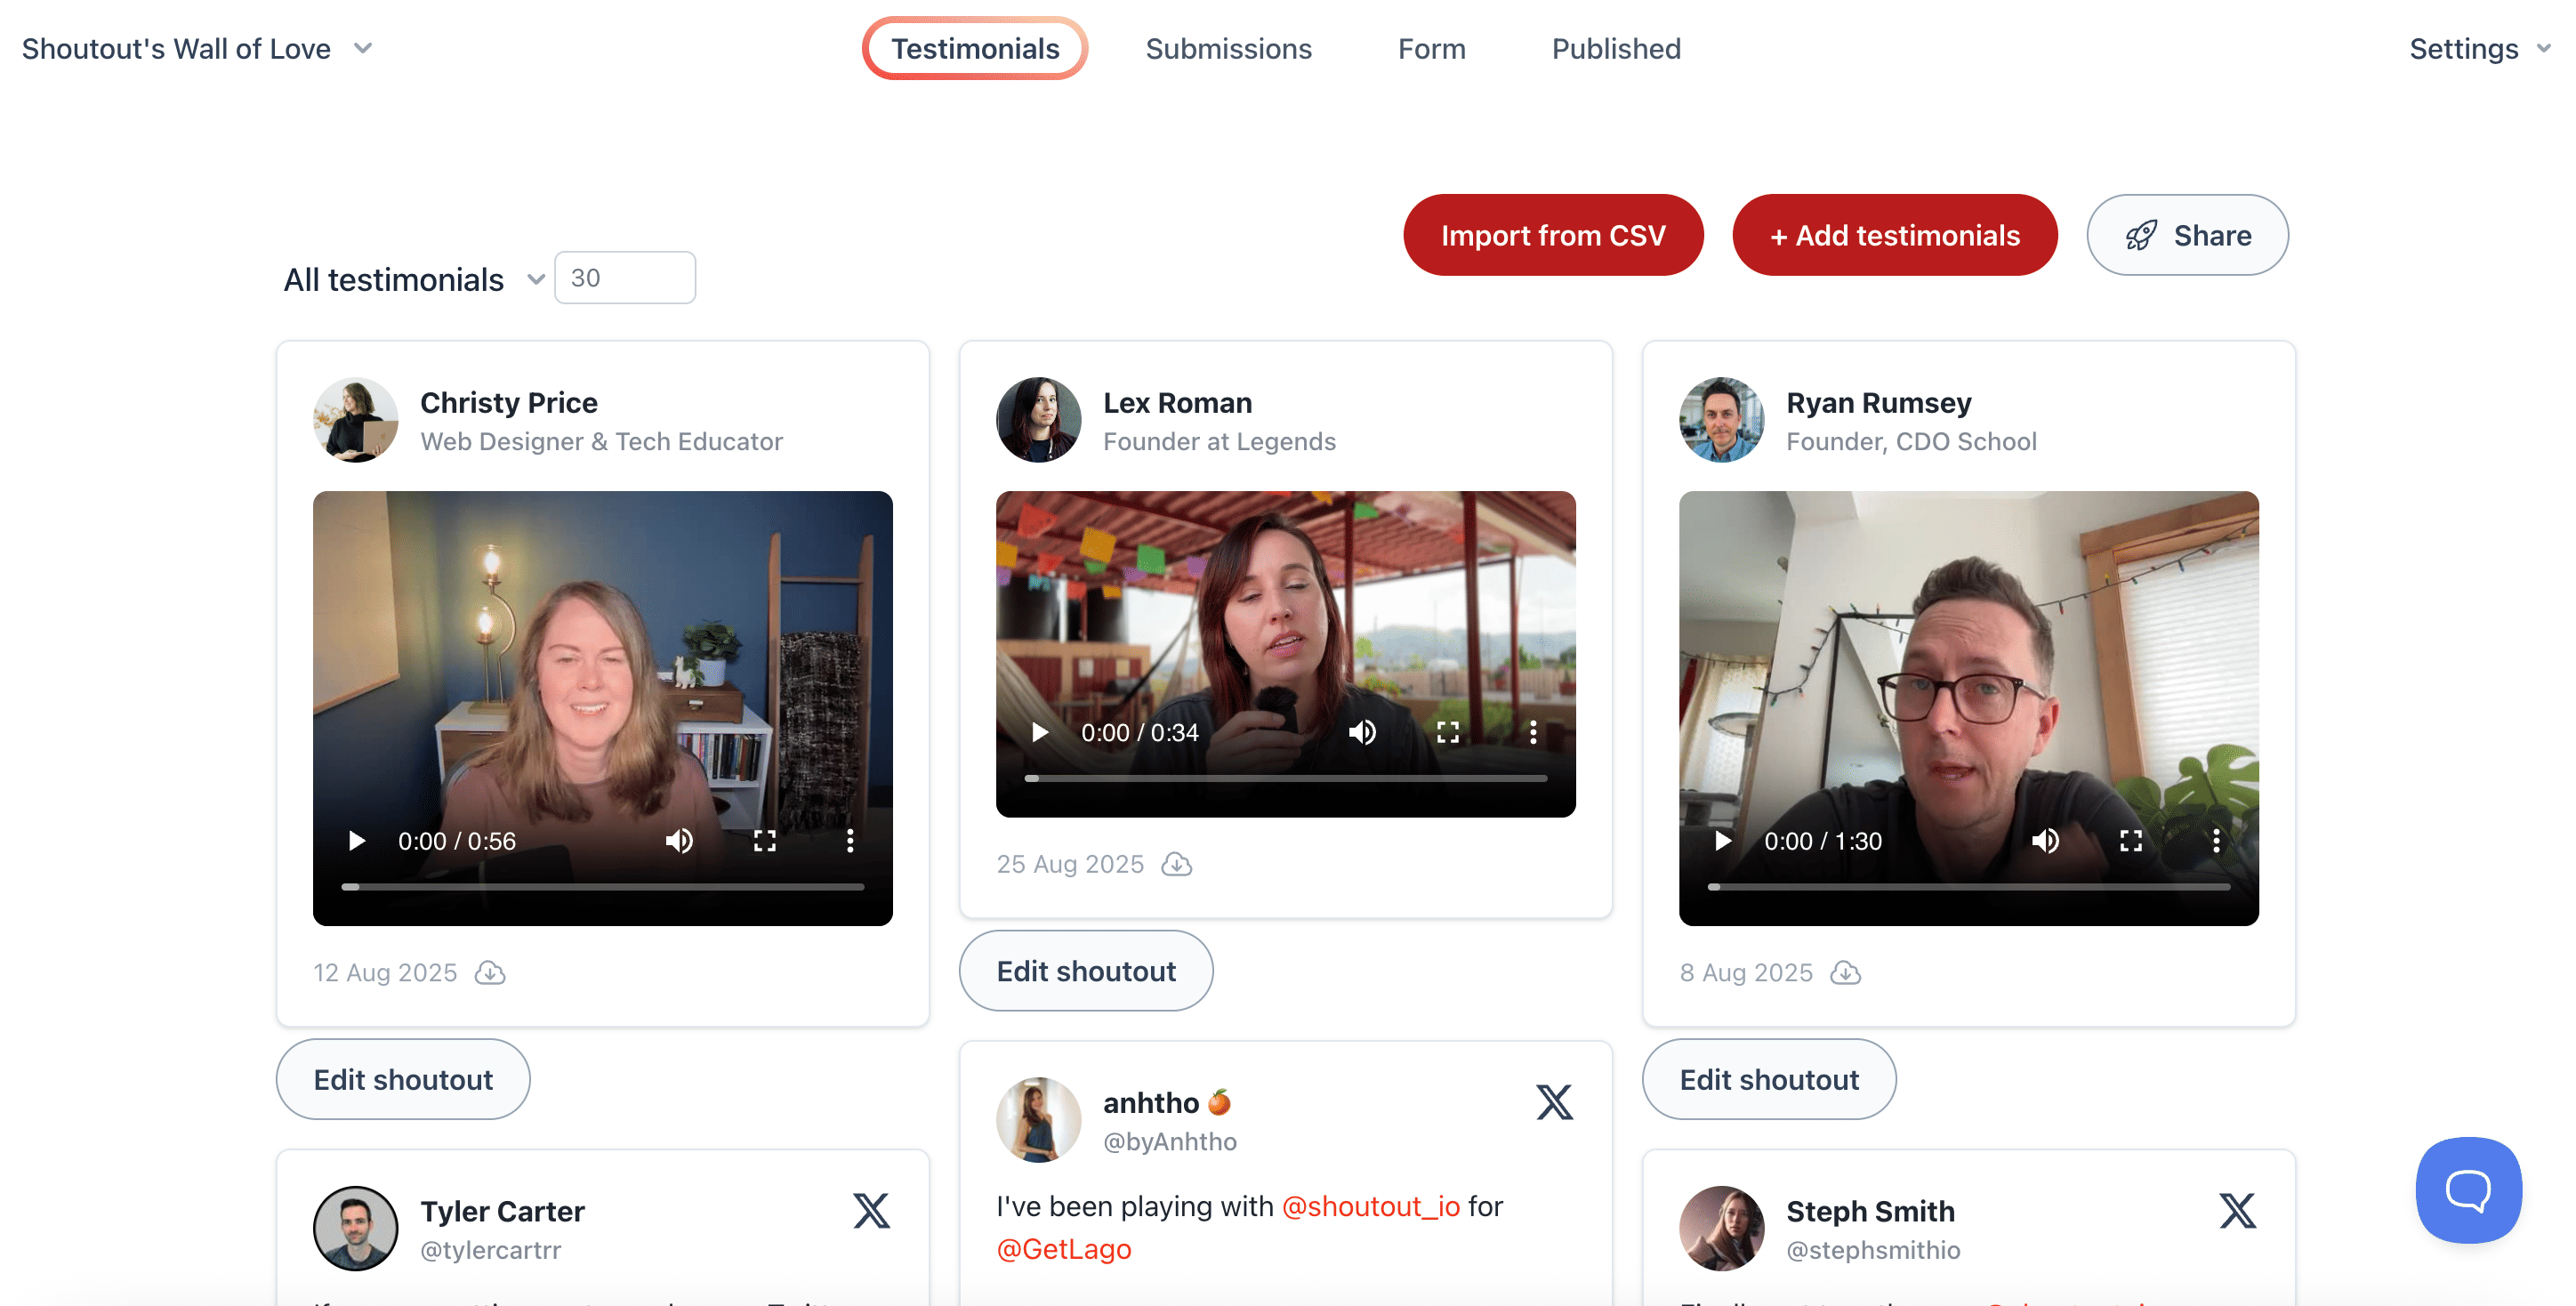Screen dimensions: 2576x1306
Task: Download the Ryan Rumsey testimonial
Action: (x=1846, y=972)
